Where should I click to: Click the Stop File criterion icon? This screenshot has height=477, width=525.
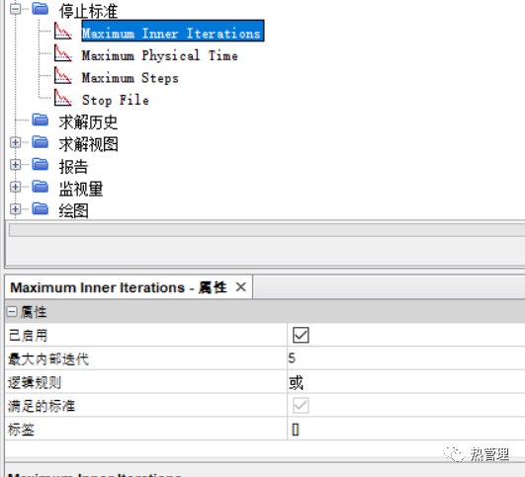[63, 98]
